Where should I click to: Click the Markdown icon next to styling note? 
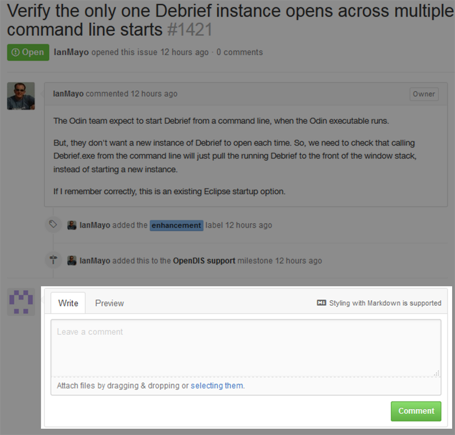pyautogui.click(x=321, y=303)
